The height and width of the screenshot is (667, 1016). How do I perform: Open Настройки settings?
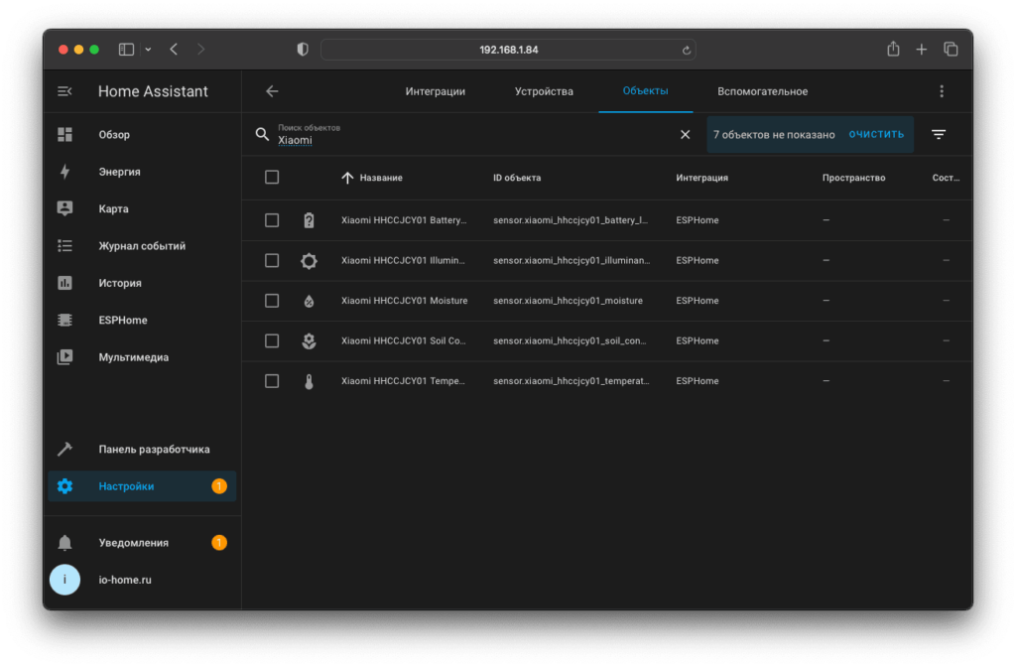142,486
